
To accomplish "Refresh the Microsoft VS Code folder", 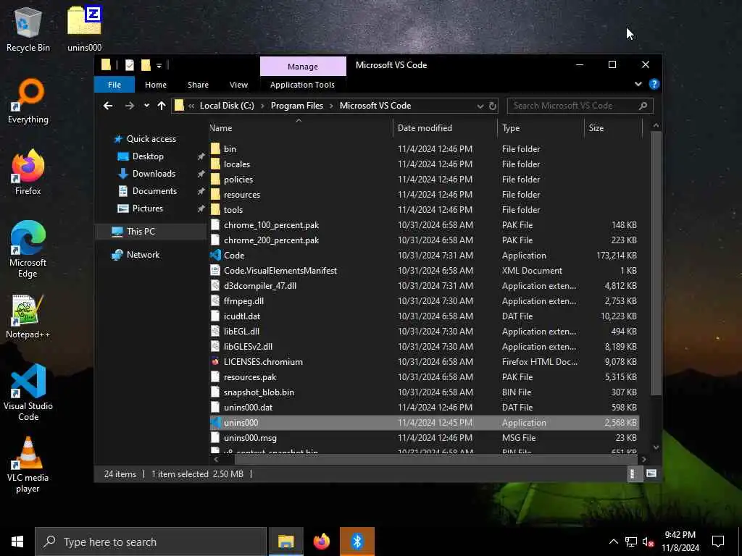I will pyautogui.click(x=492, y=106).
